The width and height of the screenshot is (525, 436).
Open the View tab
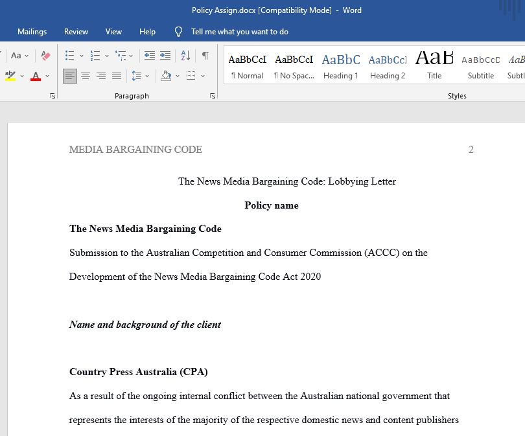tap(113, 32)
